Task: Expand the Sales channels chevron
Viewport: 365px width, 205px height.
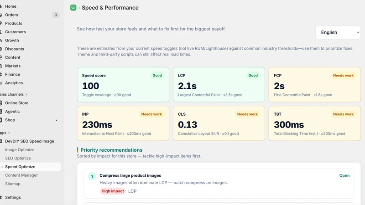Action: click(26, 94)
